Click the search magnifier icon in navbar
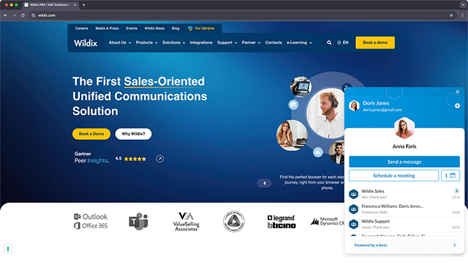 (329, 43)
